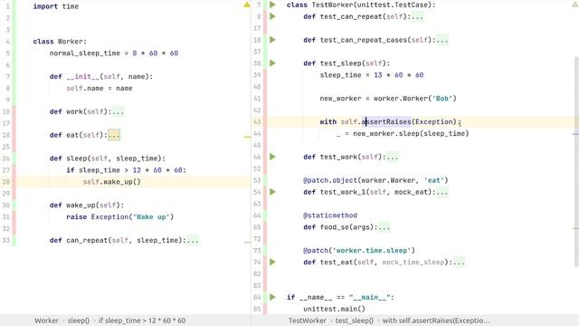Open the warning indicator in worker editor
Viewport: 579px width, 326px height.
click(x=247, y=5)
